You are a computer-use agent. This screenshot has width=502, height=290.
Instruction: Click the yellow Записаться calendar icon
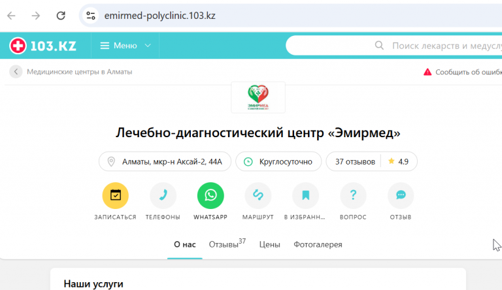point(115,195)
